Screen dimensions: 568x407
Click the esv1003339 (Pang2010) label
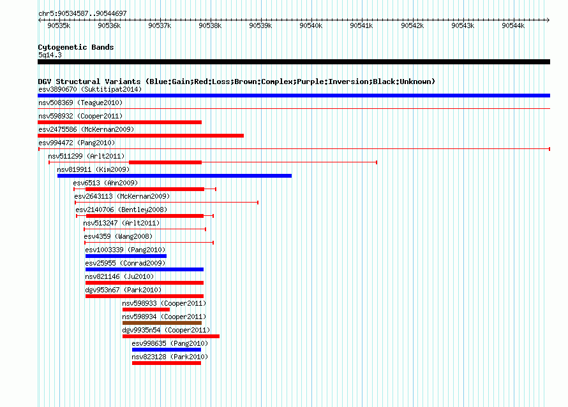click(125, 250)
